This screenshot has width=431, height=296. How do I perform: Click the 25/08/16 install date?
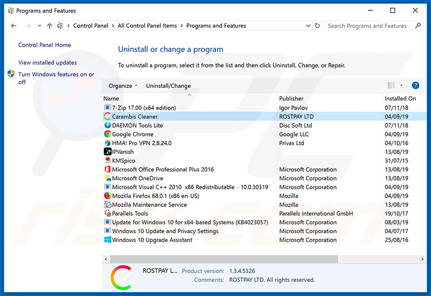click(397, 240)
